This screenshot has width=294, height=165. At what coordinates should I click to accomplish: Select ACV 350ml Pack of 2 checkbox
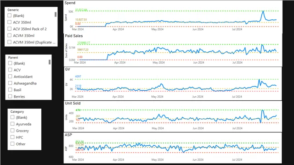9,29
